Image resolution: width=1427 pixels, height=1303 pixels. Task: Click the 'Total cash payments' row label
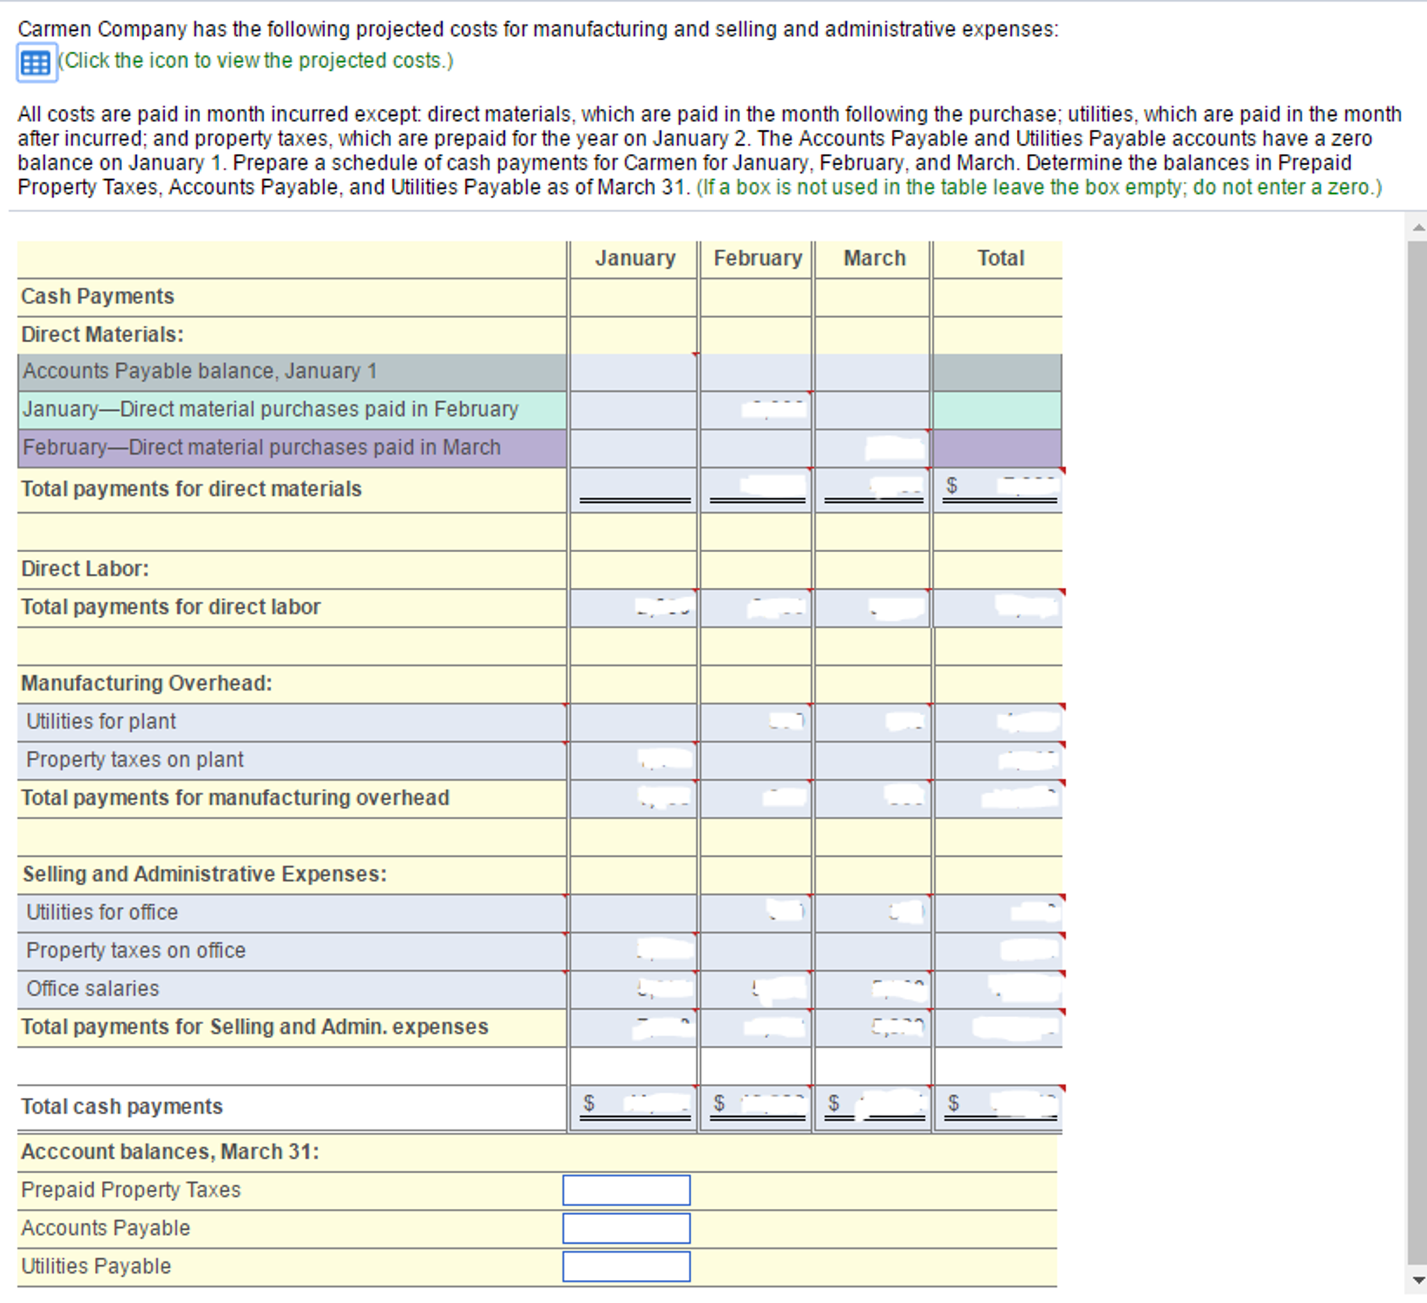pyautogui.click(x=122, y=1106)
